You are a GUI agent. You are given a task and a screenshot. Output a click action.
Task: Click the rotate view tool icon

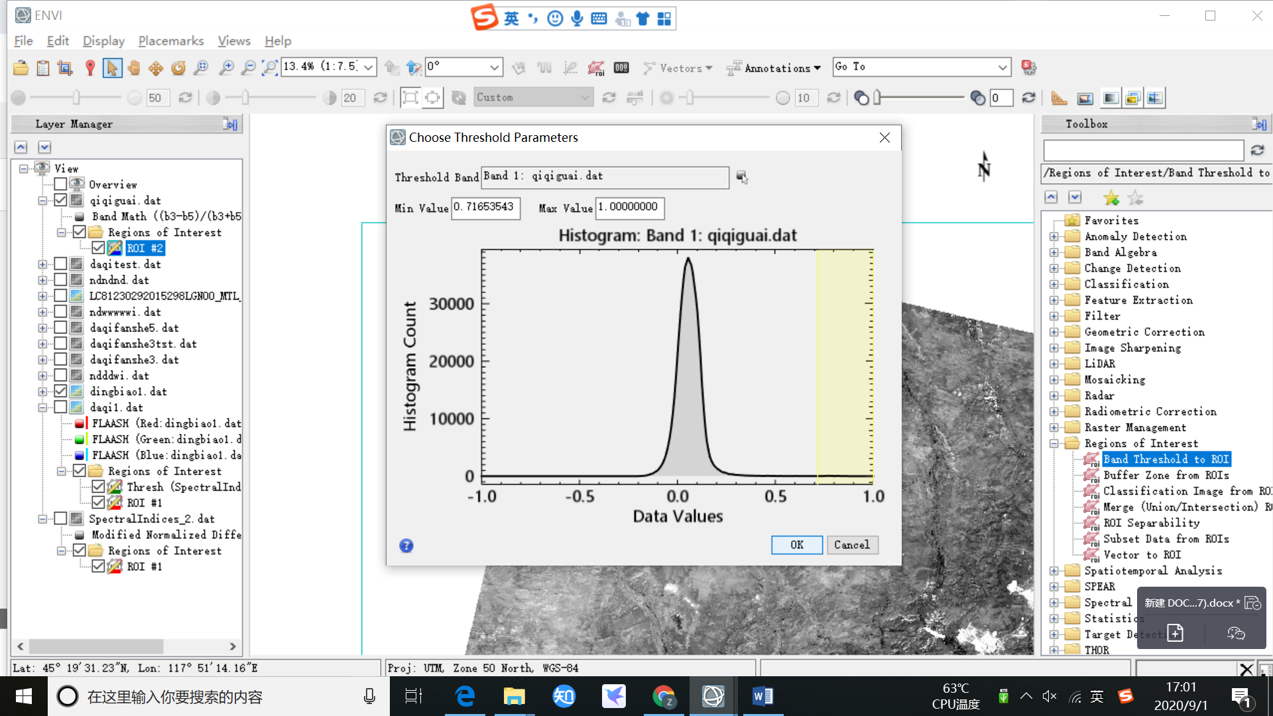pos(178,68)
